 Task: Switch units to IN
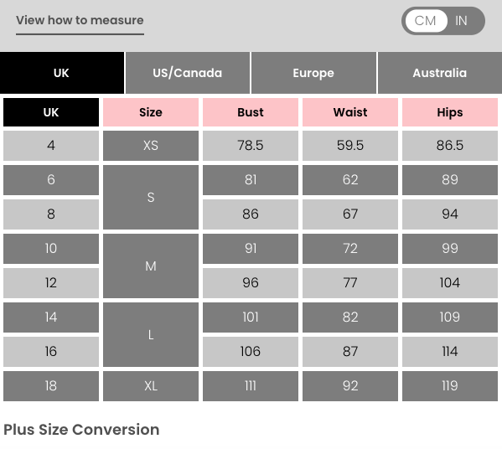click(461, 21)
